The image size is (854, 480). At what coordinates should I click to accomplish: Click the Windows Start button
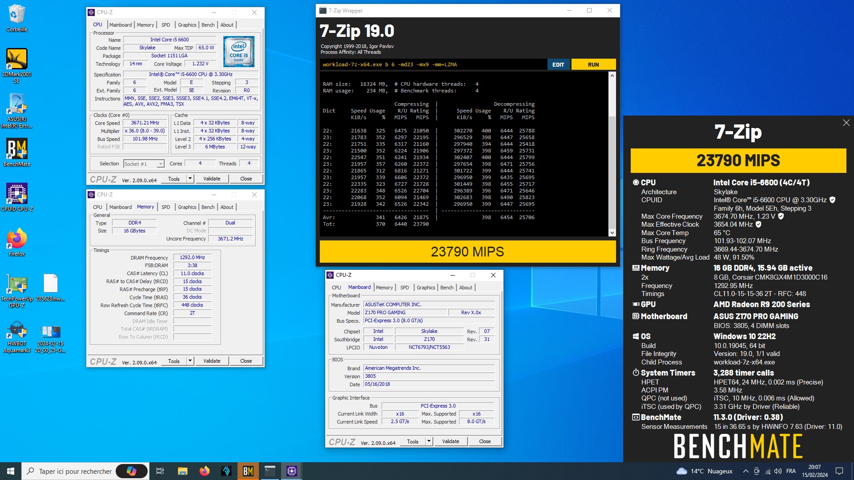tap(11, 471)
